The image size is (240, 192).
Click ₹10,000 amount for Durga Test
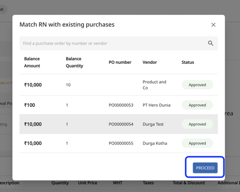[33, 124]
